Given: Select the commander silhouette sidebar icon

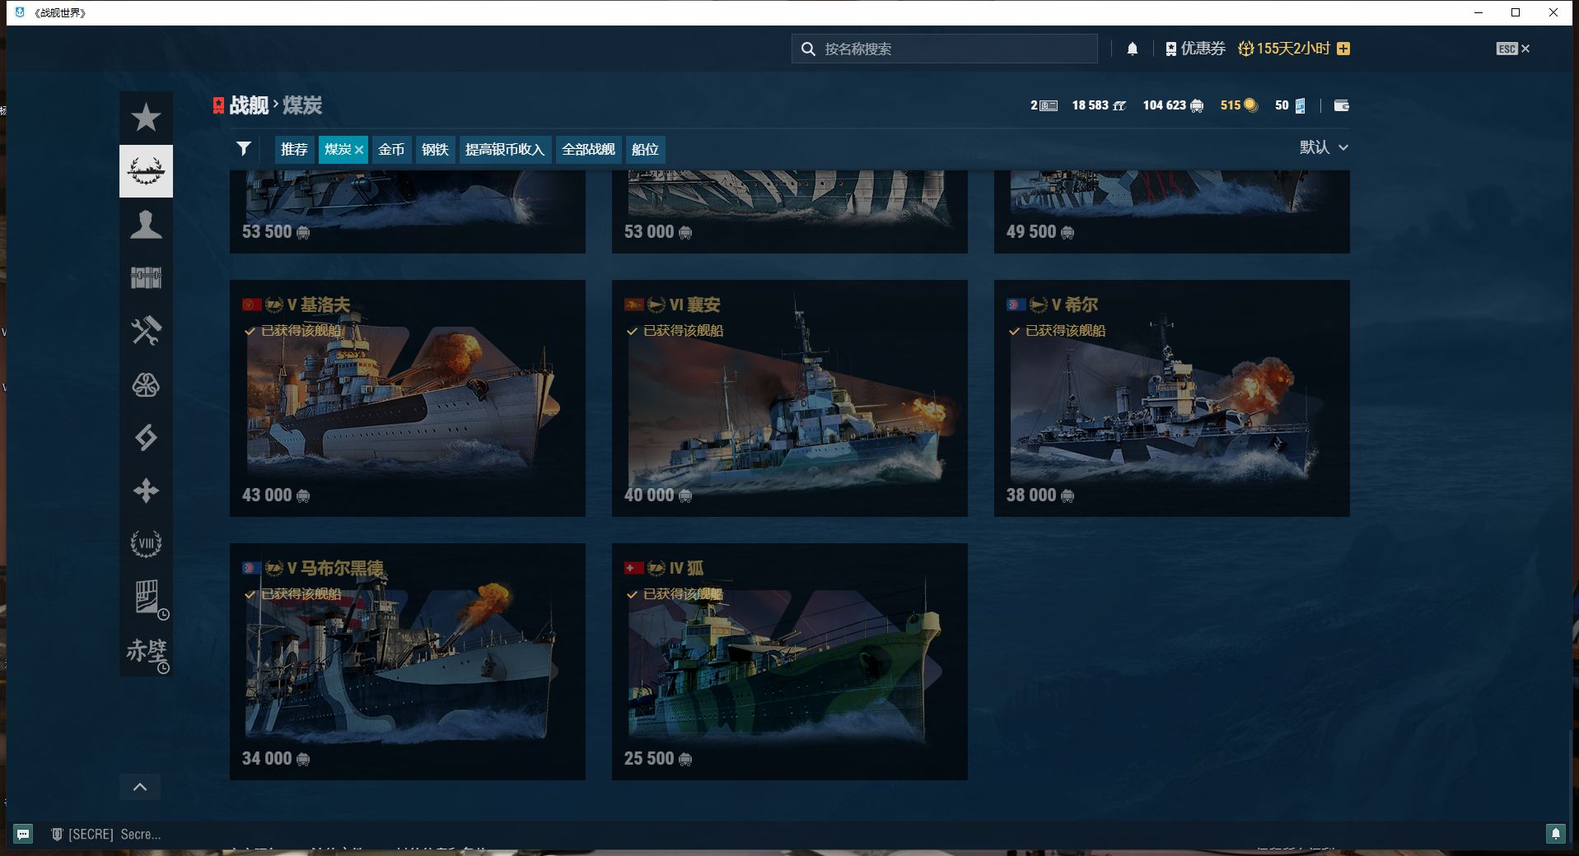Looking at the screenshot, I should point(146,225).
